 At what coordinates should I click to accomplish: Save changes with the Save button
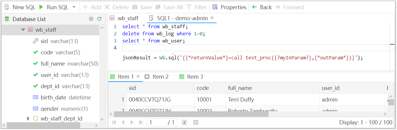coord(142,7)
